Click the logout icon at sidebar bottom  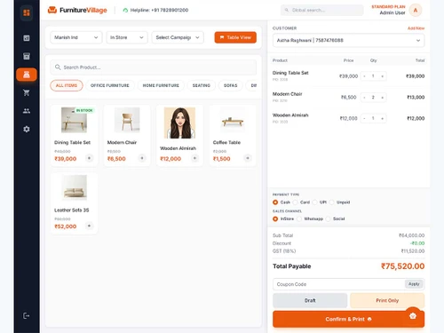pos(27,316)
